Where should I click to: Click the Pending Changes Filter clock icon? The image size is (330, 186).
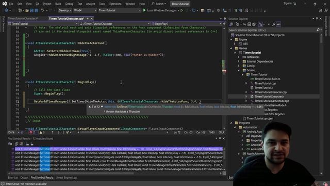[x=238, y=24]
